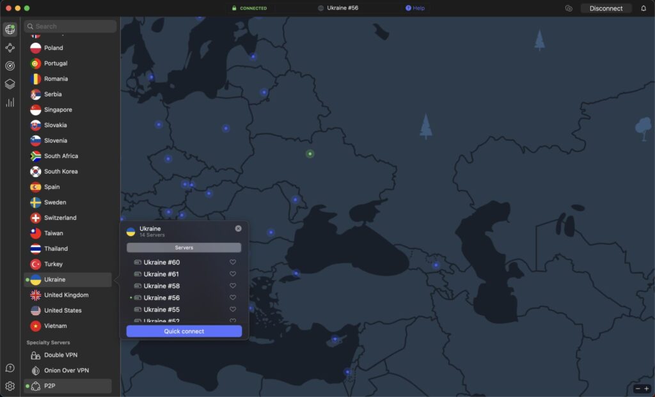Select Ukraine #60 server
Viewport: 655px width, 397px height.
[x=161, y=262]
